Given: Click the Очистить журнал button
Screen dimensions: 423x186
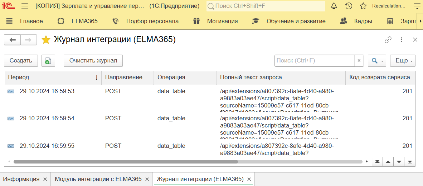Looking at the screenshot, I should (93, 61).
